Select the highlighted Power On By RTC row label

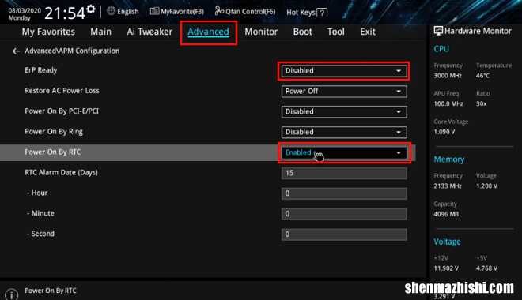point(53,152)
